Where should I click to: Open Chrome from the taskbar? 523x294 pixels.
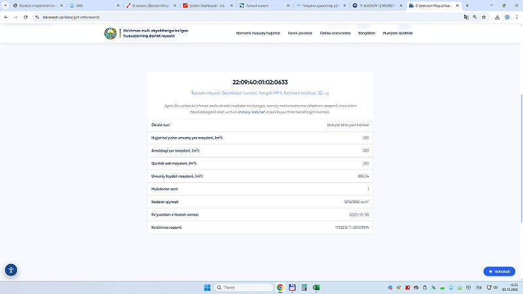tap(280, 287)
